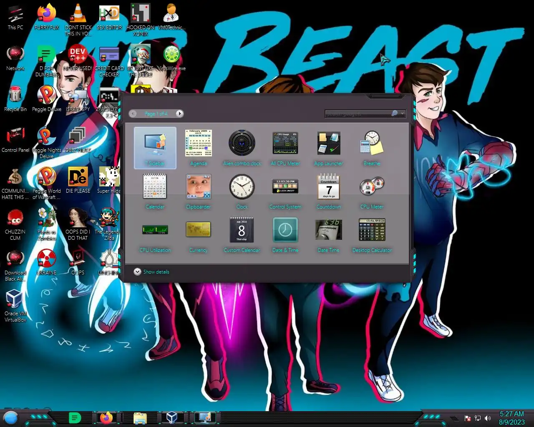Select the Control Panel desktop icon
Image resolution: width=534 pixels, height=427 pixels.
15,140
